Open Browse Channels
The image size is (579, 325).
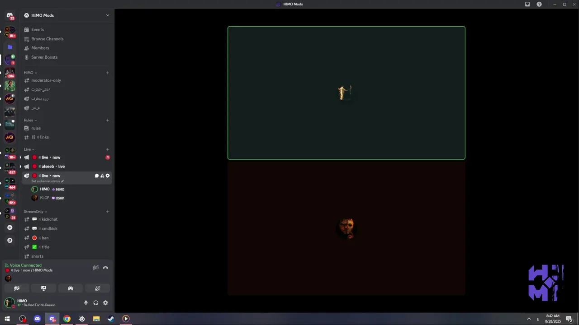[67, 39]
